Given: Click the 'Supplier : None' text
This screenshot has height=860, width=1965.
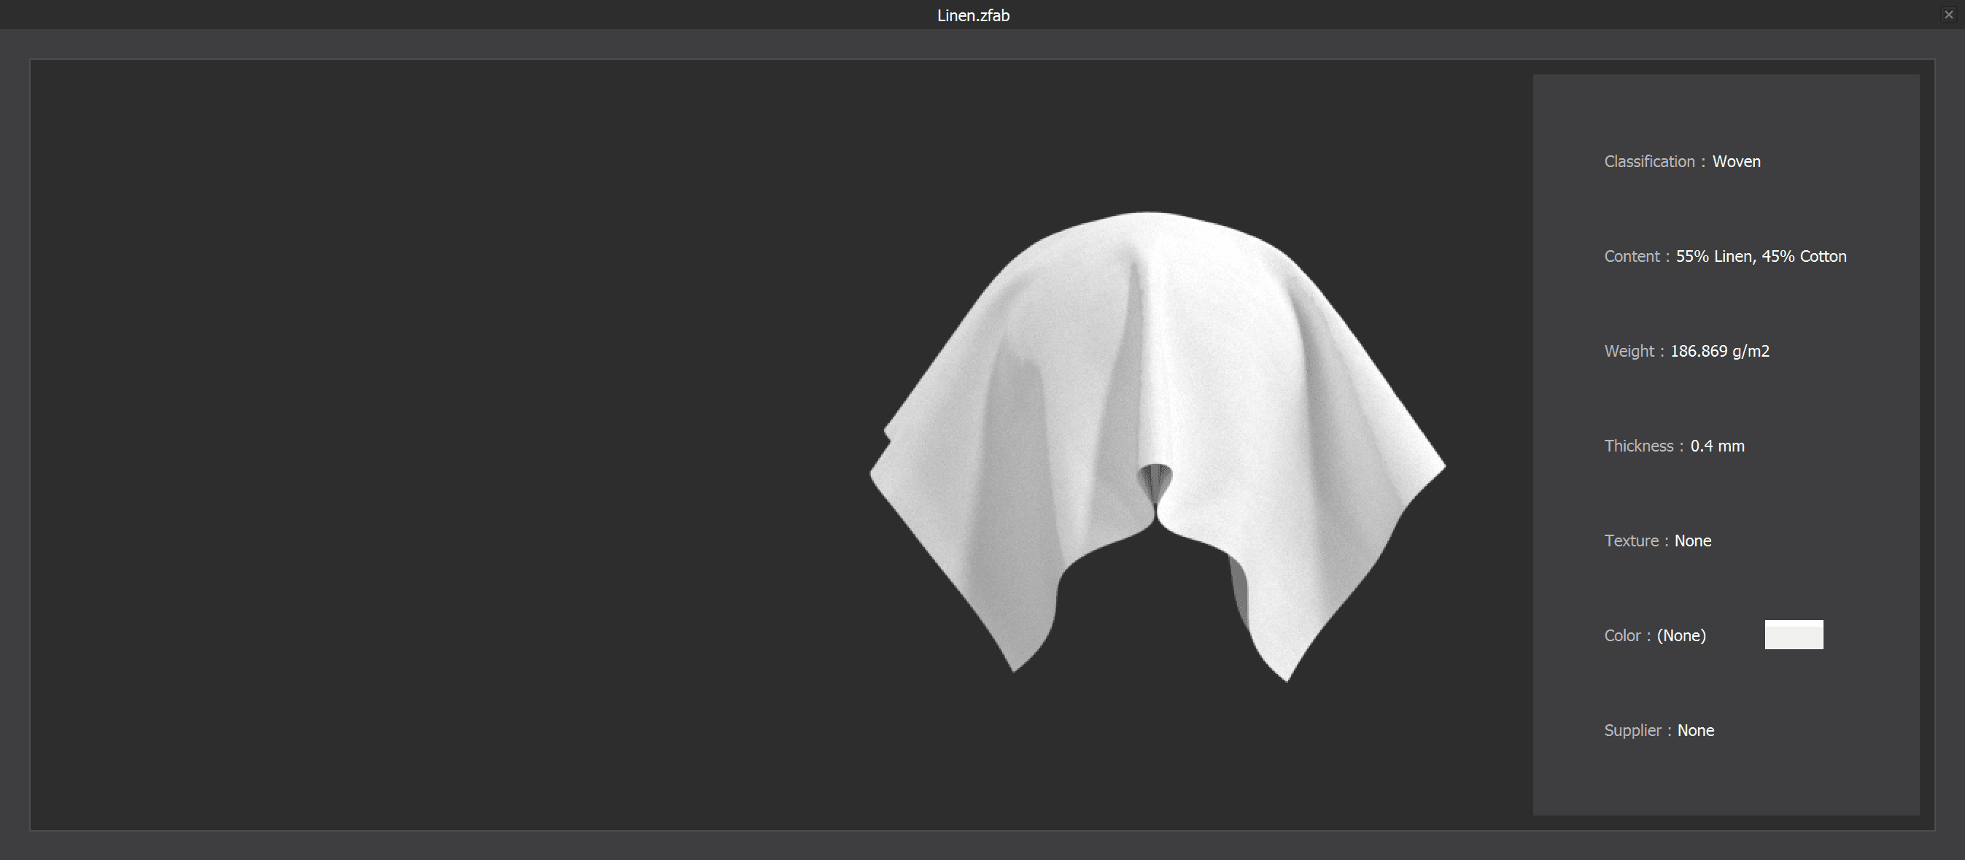Looking at the screenshot, I should click(x=1659, y=730).
